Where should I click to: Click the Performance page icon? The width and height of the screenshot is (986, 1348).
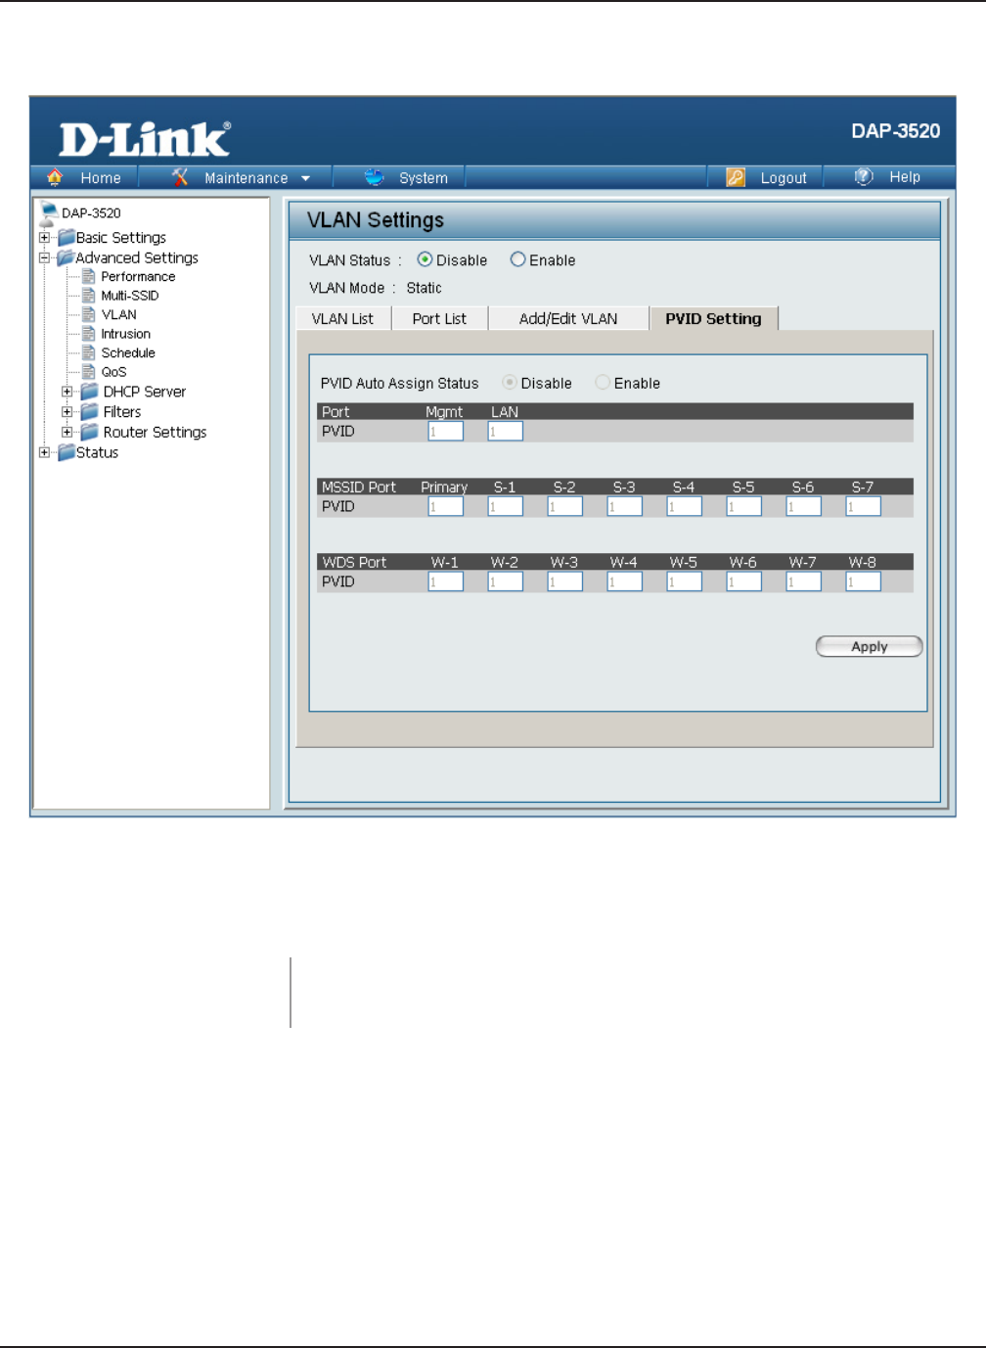pos(88,276)
